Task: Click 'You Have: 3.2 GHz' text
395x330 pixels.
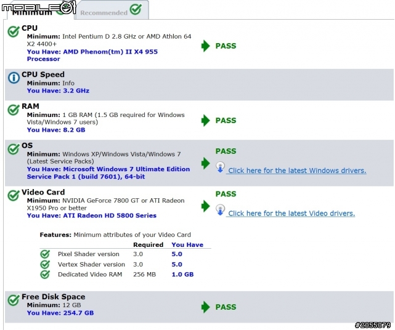Action: click(58, 91)
